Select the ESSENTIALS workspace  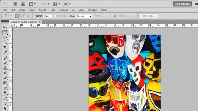click(182, 4)
